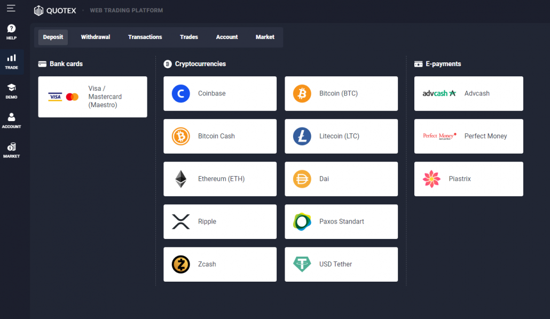Click the USD Tether icon

(x=302, y=264)
